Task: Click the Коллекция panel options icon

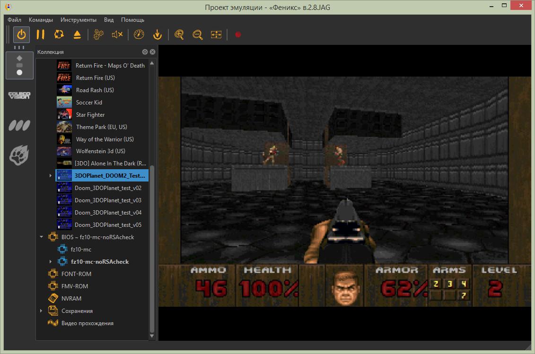Action: [145, 52]
